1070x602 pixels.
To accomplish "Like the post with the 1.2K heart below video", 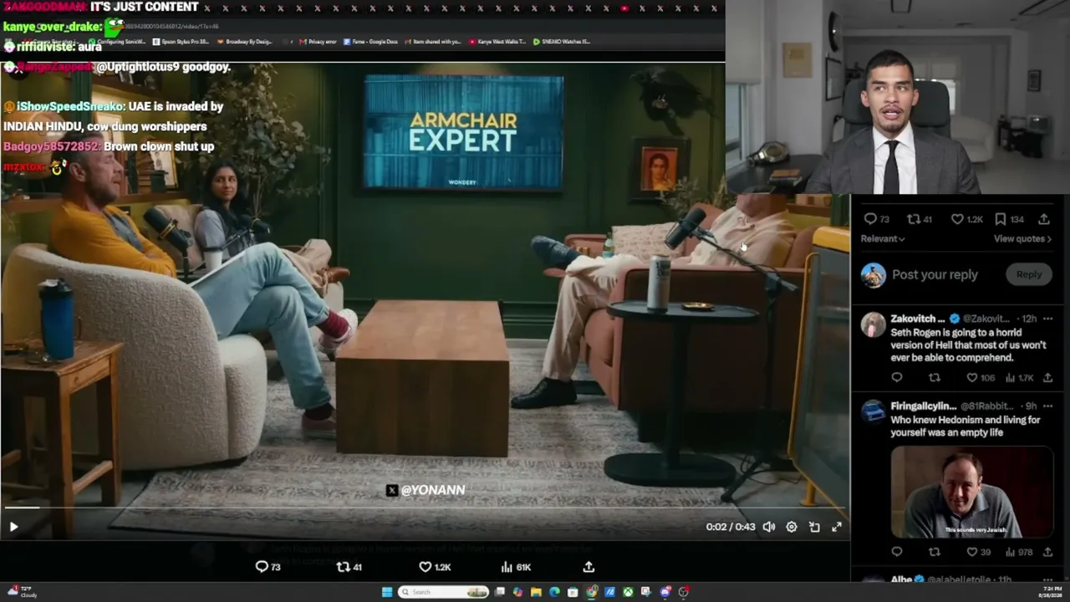I will click(435, 567).
